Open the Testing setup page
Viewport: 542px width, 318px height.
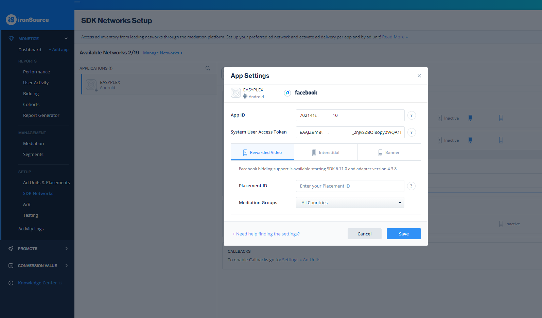pos(30,215)
